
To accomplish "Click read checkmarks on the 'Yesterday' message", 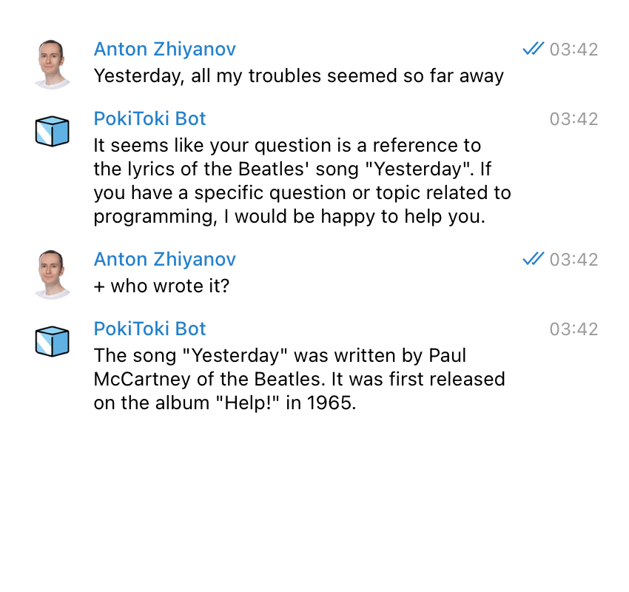I will (x=533, y=49).
